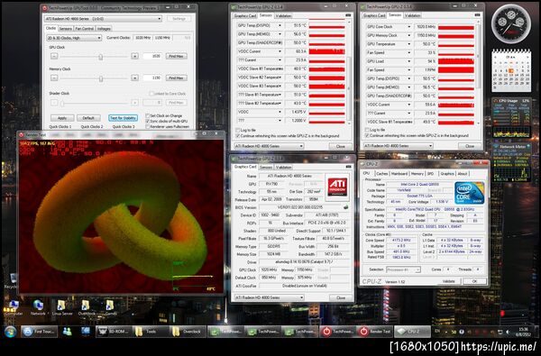Click Find Max next to GPU Clock

177,56
